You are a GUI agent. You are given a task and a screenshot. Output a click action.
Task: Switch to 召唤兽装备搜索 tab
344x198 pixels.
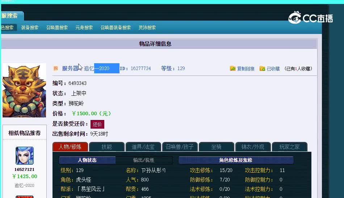point(116,27)
